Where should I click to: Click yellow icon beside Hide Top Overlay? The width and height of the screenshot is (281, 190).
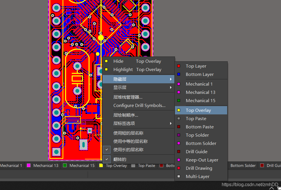tap(106, 61)
